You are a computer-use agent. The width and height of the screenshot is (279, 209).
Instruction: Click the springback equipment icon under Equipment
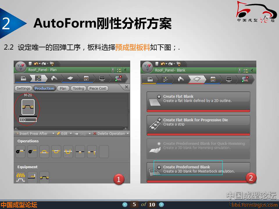[x=44, y=177]
